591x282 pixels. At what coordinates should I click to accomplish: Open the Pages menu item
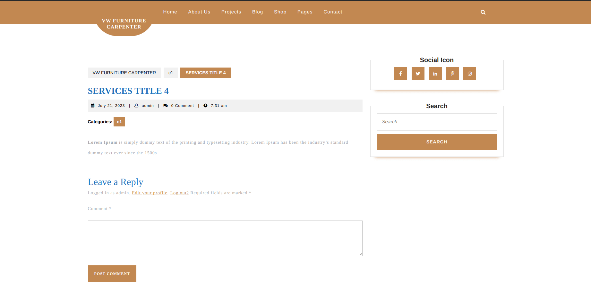click(x=304, y=12)
